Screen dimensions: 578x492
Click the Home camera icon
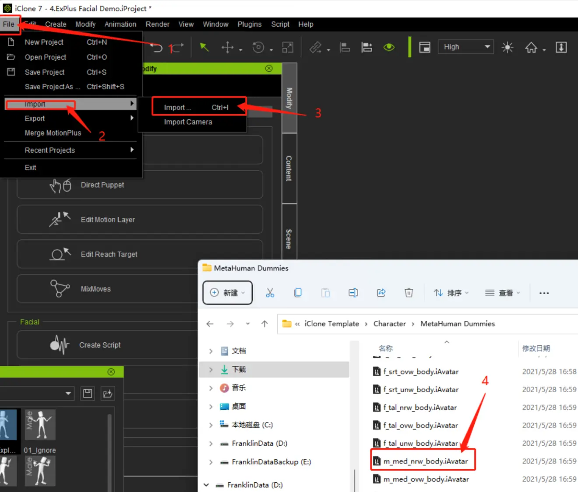[x=531, y=47]
